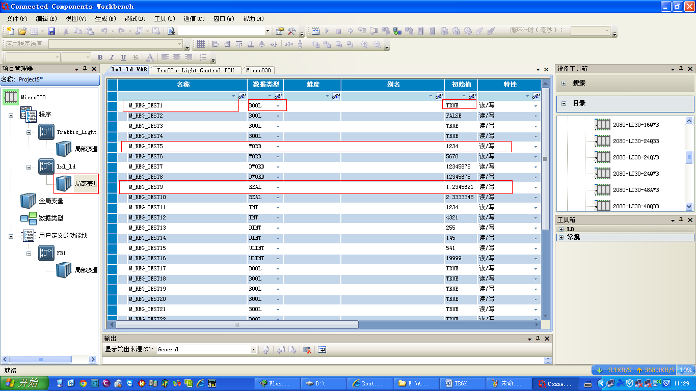
Task: Toggle auto-hide pin on 设备工具箱 panel
Action: 681,69
